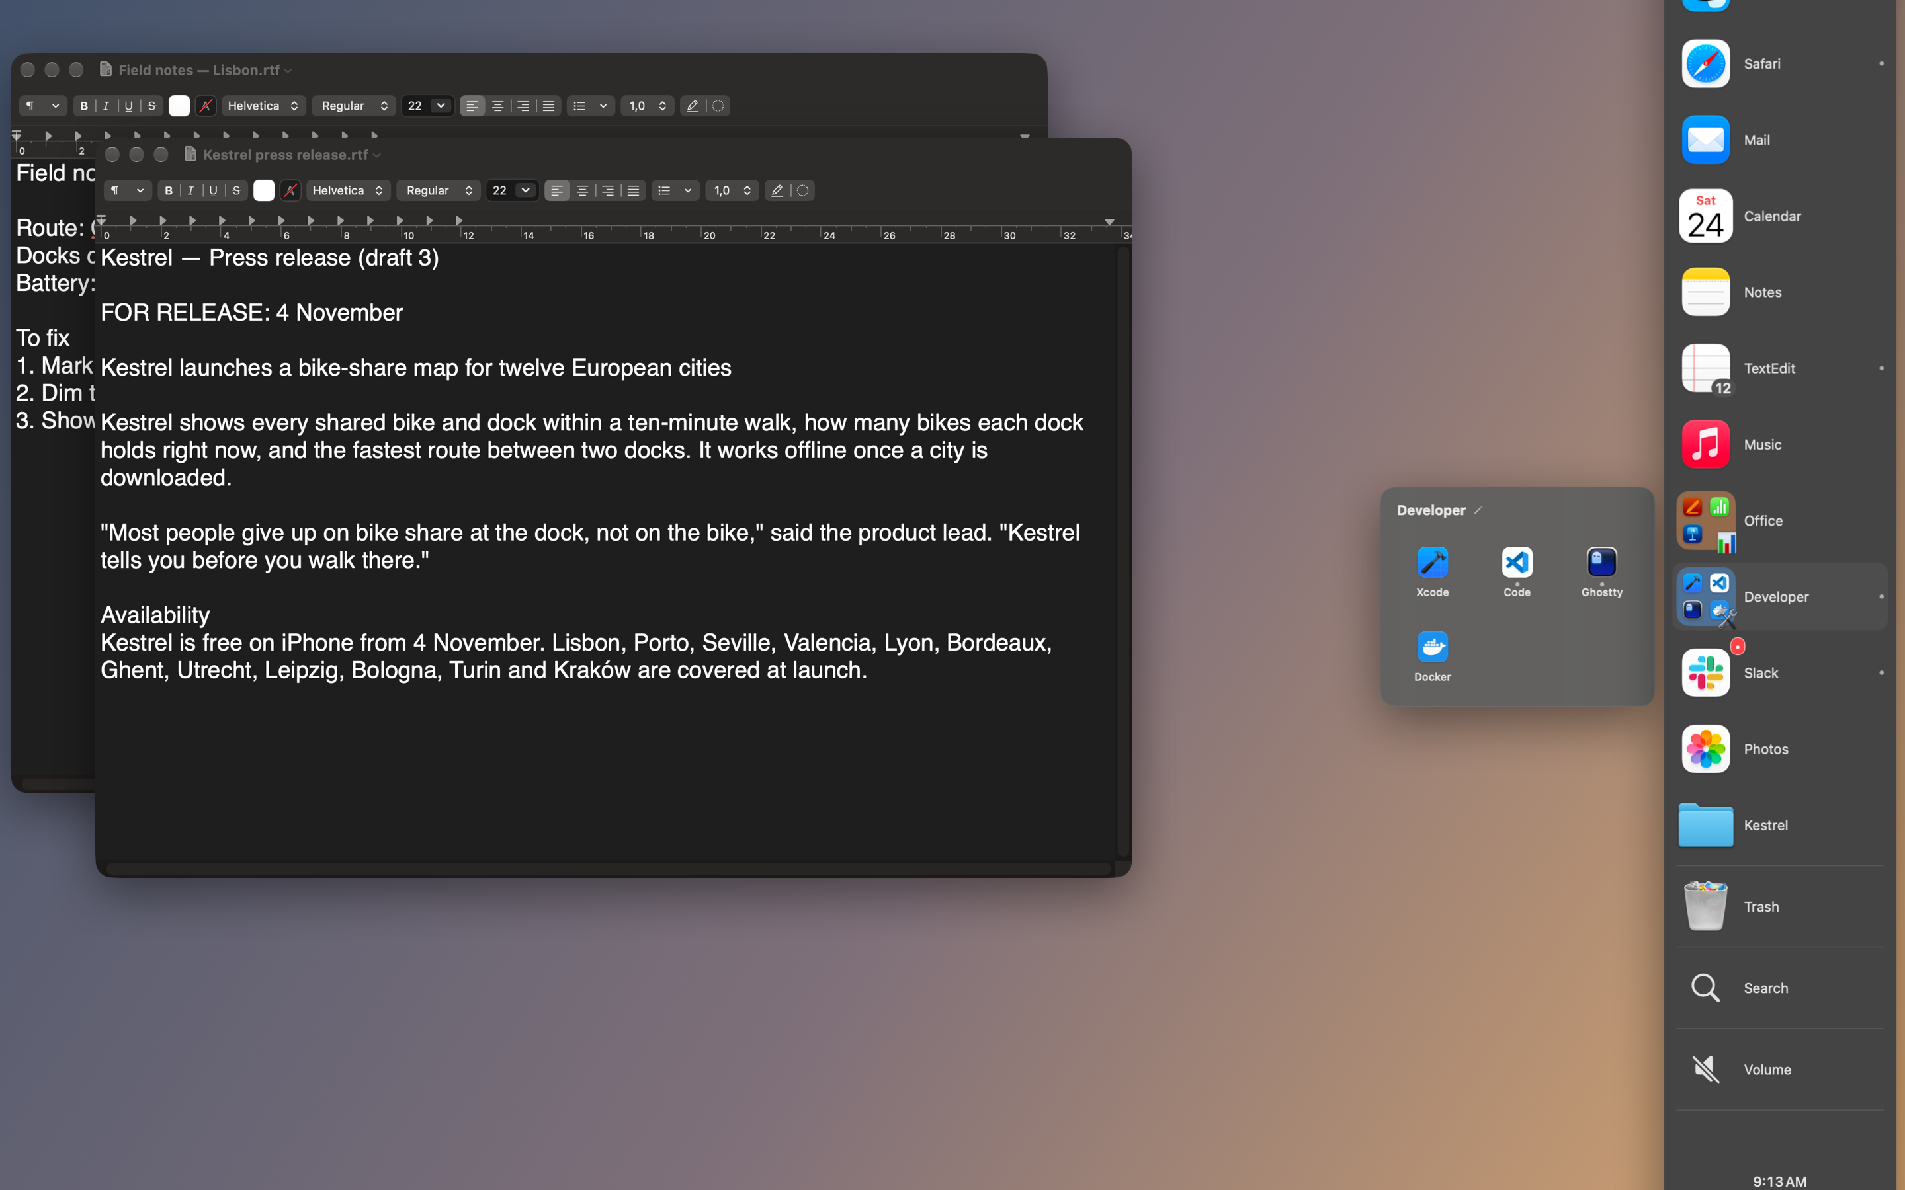Center text in Field notes window
Screen dimensions: 1905x1190
(497, 106)
